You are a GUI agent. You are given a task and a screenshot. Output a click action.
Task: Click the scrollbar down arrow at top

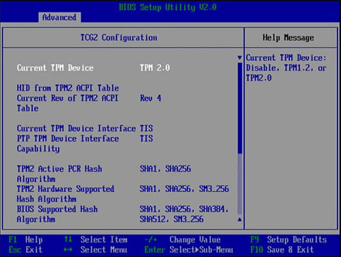click(x=239, y=57)
